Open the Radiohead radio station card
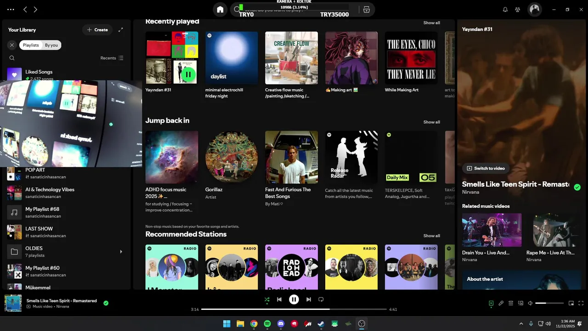The image size is (588, 331). tap(291, 267)
